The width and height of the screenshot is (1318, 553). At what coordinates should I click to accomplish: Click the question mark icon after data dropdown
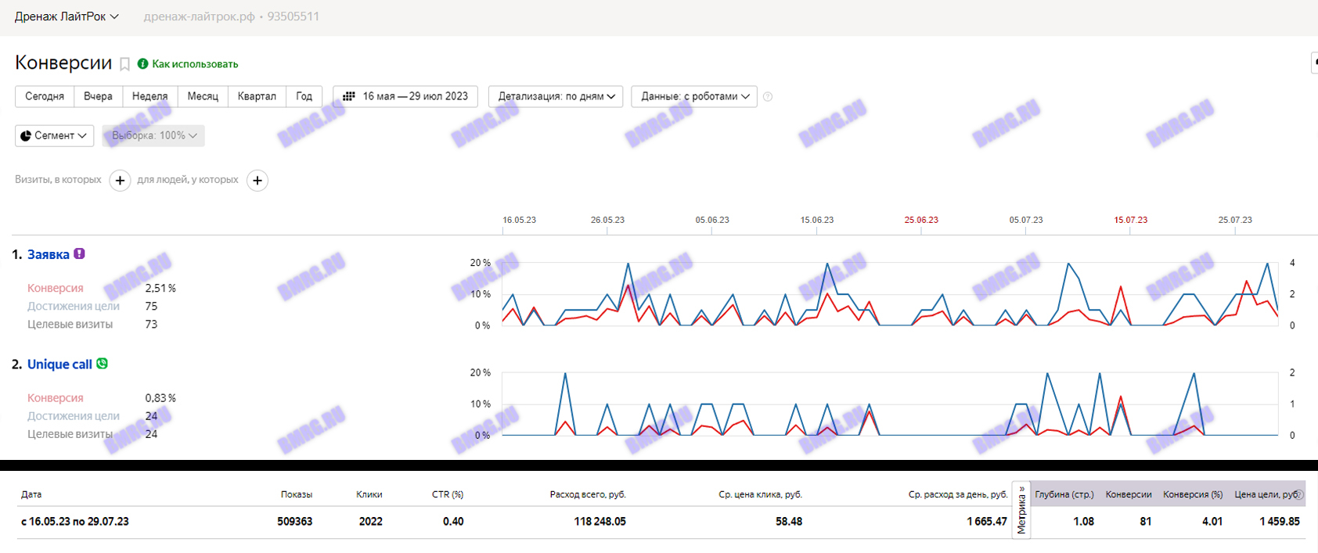[768, 97]
